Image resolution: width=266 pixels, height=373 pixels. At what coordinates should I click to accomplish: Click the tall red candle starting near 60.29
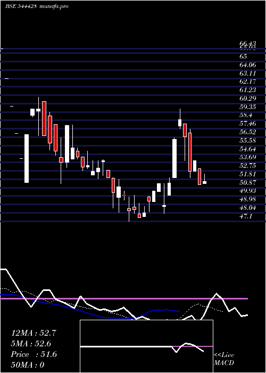44,118
